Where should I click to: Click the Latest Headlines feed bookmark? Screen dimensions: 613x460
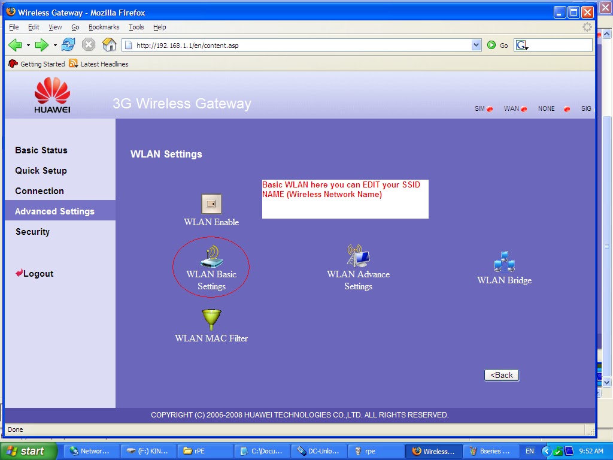(99, 63)
